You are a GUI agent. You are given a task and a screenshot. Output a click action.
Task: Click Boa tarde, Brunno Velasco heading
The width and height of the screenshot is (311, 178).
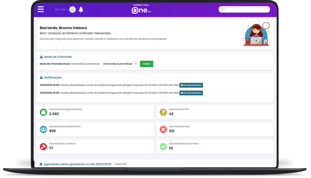tap(63, 28)
